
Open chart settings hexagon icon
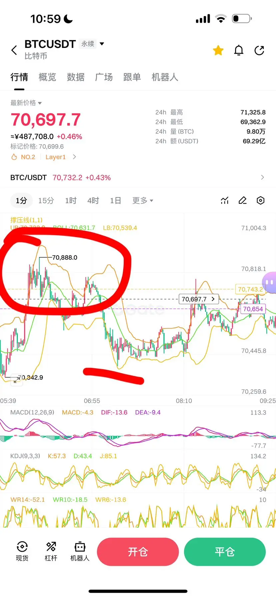pos(261,201)
